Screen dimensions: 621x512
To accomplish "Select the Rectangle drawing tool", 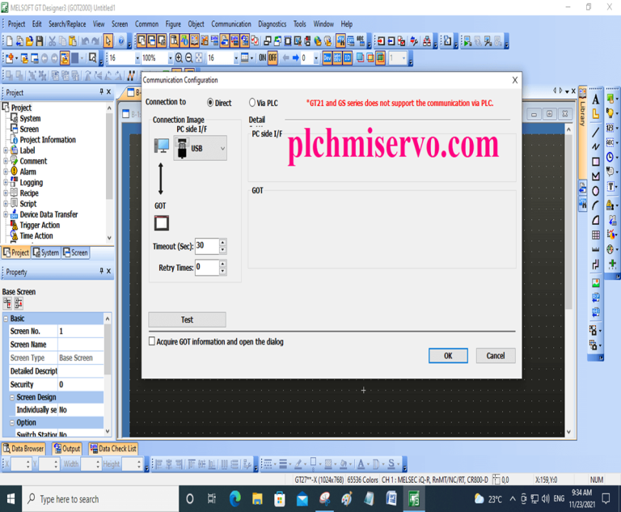I will (596, 162).
